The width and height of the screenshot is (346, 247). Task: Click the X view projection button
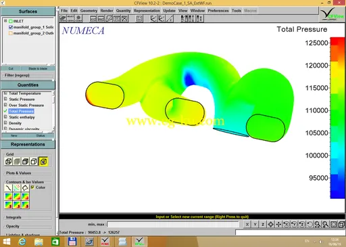247,224
